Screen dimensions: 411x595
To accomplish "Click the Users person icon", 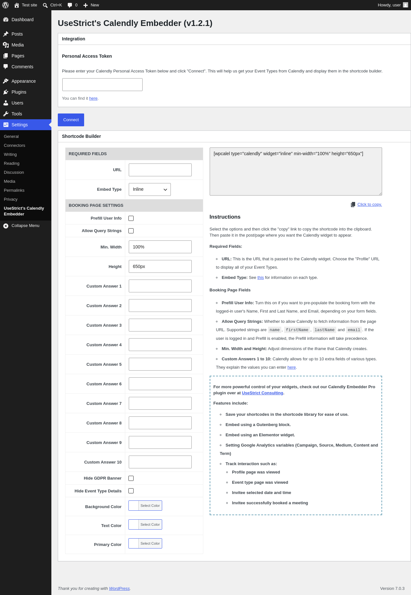I will [6, 103].
